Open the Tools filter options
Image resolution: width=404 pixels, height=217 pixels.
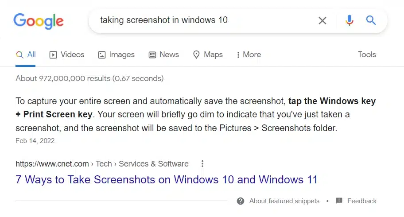click(x=367, y=54)
